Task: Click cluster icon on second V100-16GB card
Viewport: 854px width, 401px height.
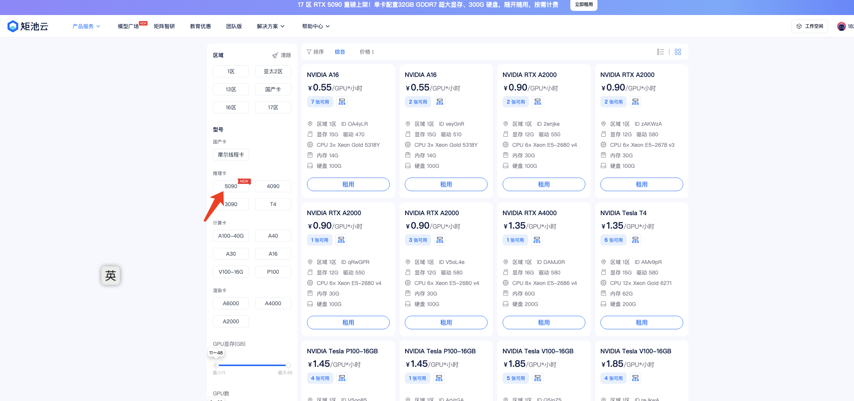Action: tap(635, 378)
